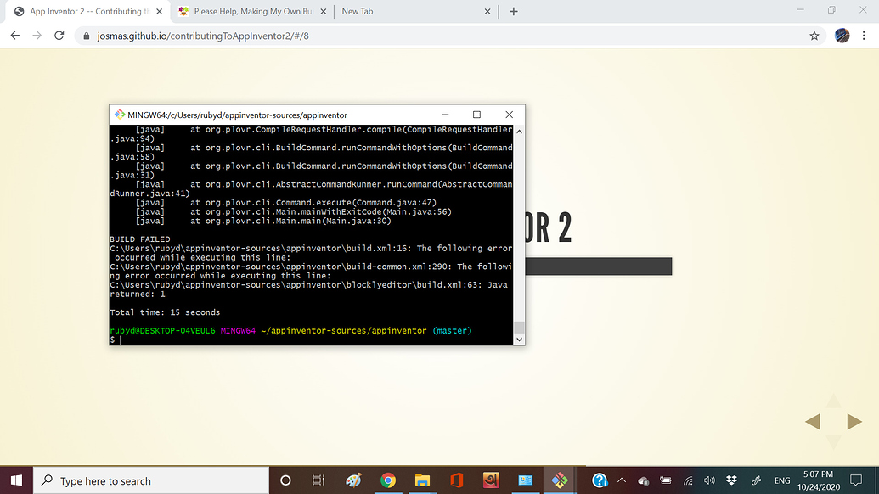Image resolution: width=879 pixels, height=494 pixels.
Task: Click the address bar URL
Action: [x=203, y=36]
